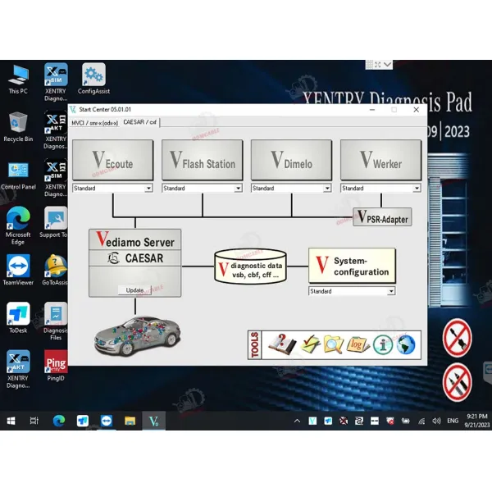Click the network tray icon
Viewport: 492px width, 492px height.
tap(421, 421)
